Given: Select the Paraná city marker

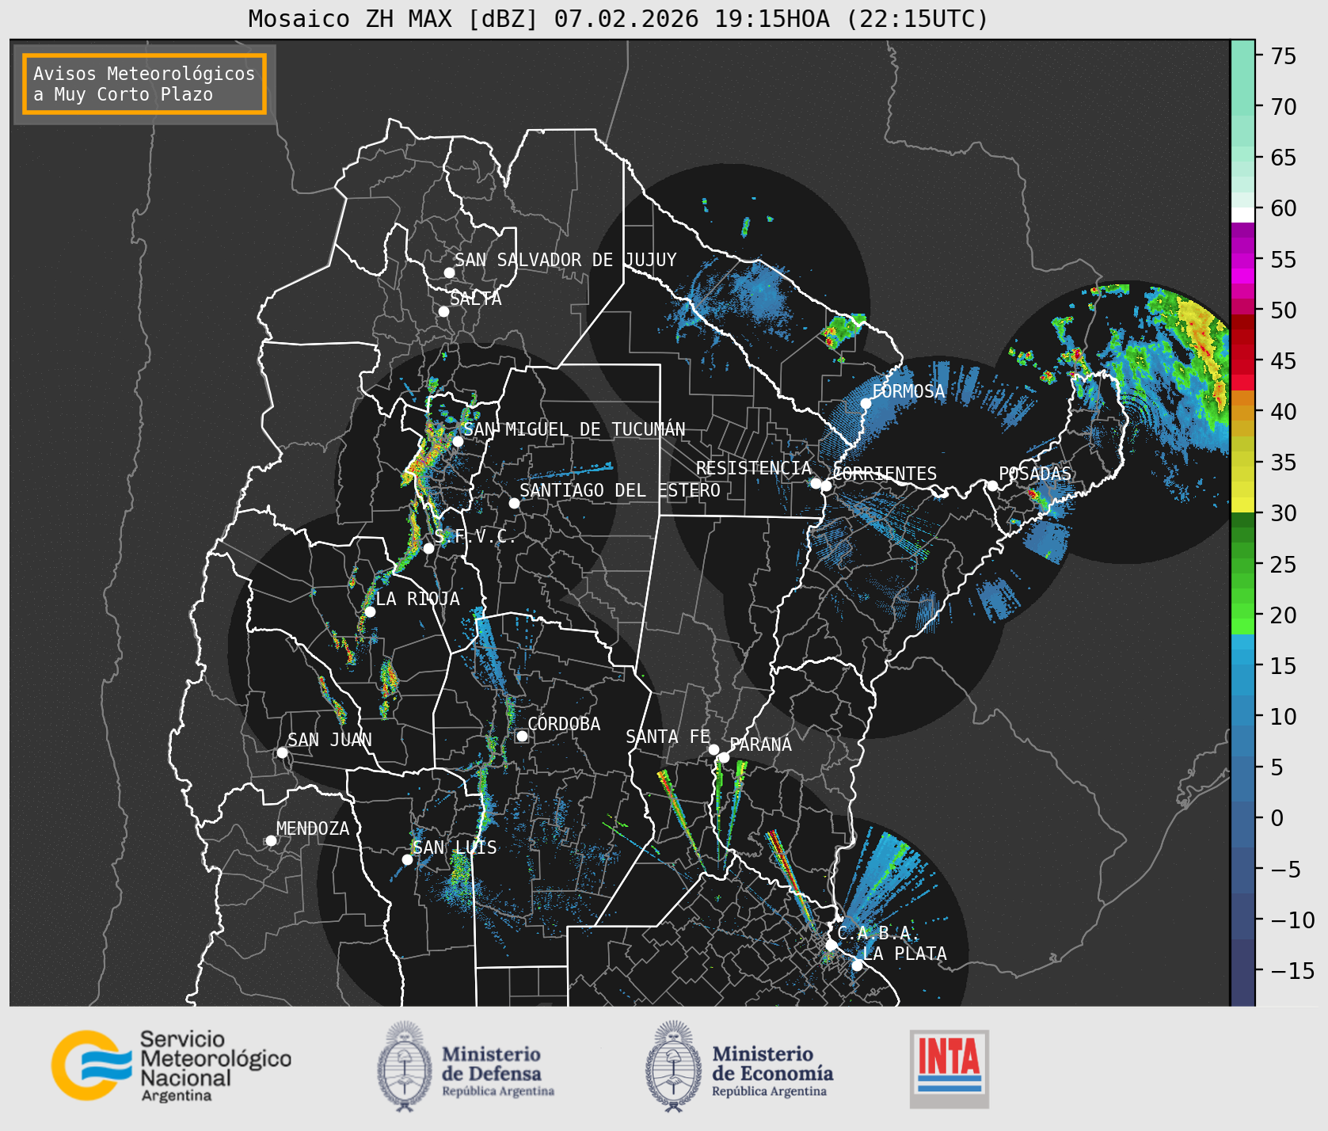Looking at the screenshot, I should tap(724, 758).
